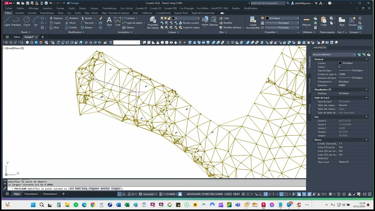
Task: Activate the Copier modify command
Action: (x=55, y=23)
